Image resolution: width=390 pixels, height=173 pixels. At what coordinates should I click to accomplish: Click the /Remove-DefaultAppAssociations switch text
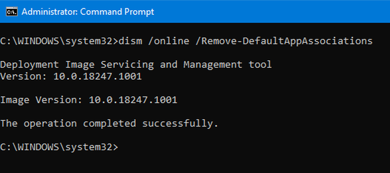click(284, 41)
